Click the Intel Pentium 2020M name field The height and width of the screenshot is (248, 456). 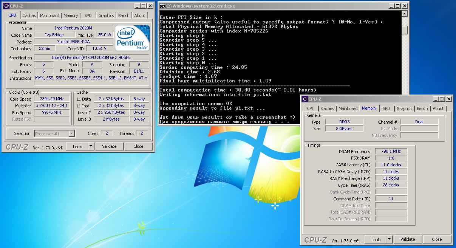[73, 28]
